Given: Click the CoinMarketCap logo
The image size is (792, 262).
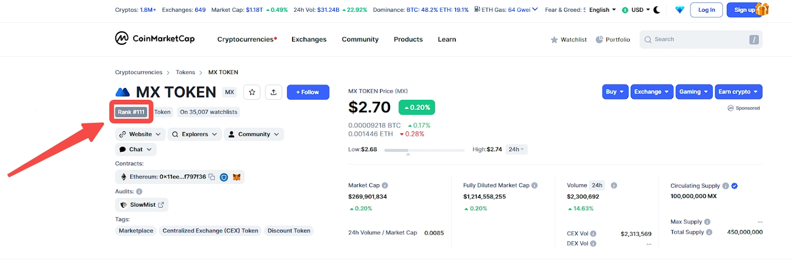Looking at the screenshot, I should (155, 39).
